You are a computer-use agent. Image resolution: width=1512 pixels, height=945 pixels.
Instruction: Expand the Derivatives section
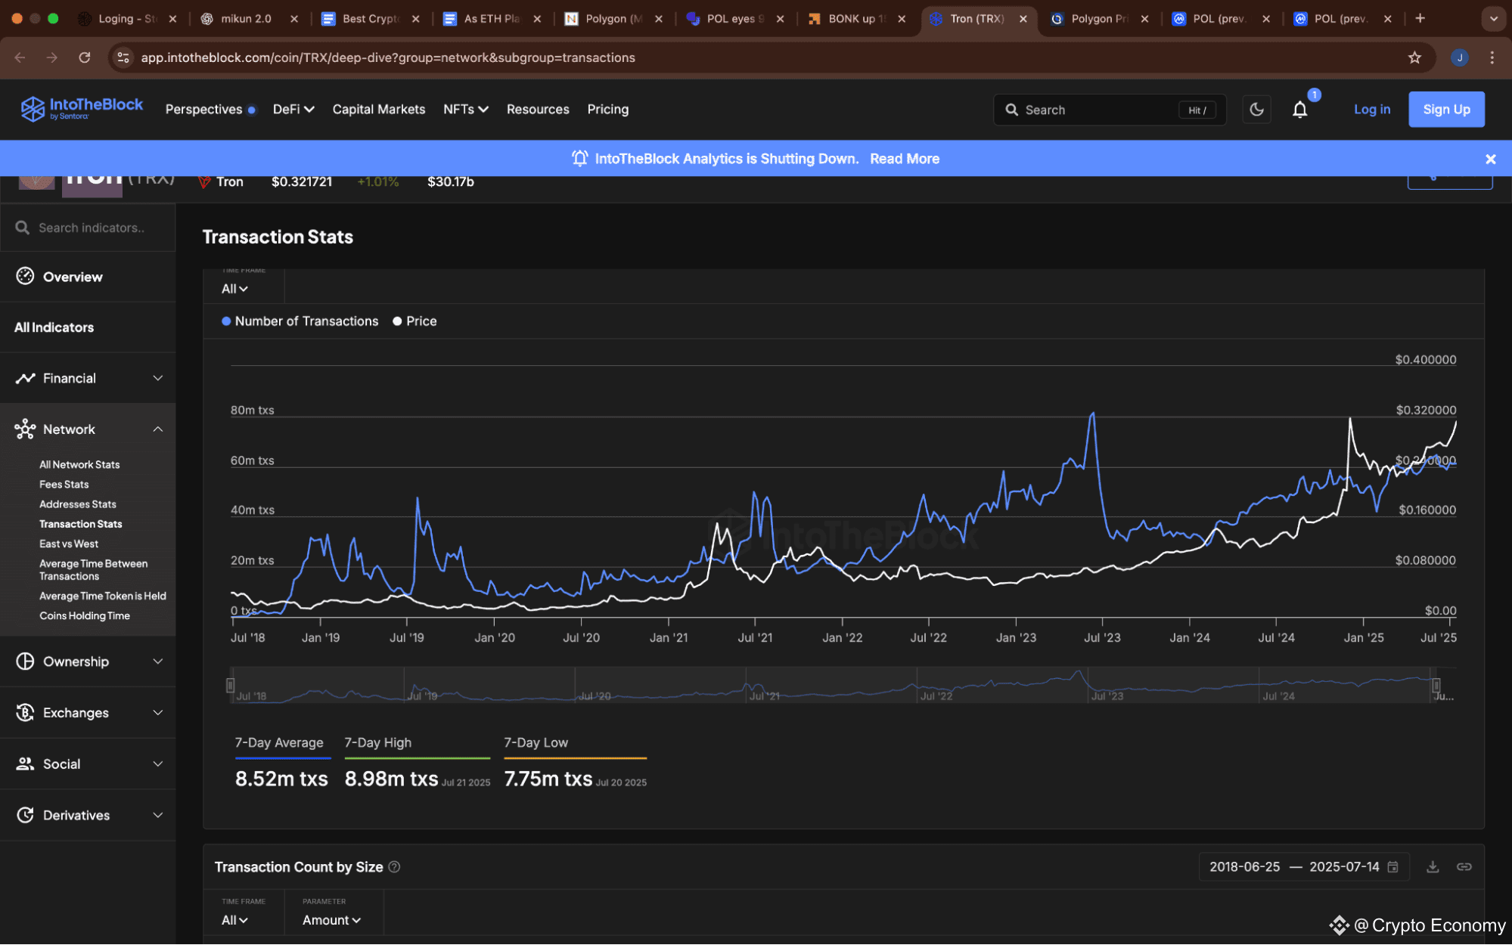click(88, 815)
